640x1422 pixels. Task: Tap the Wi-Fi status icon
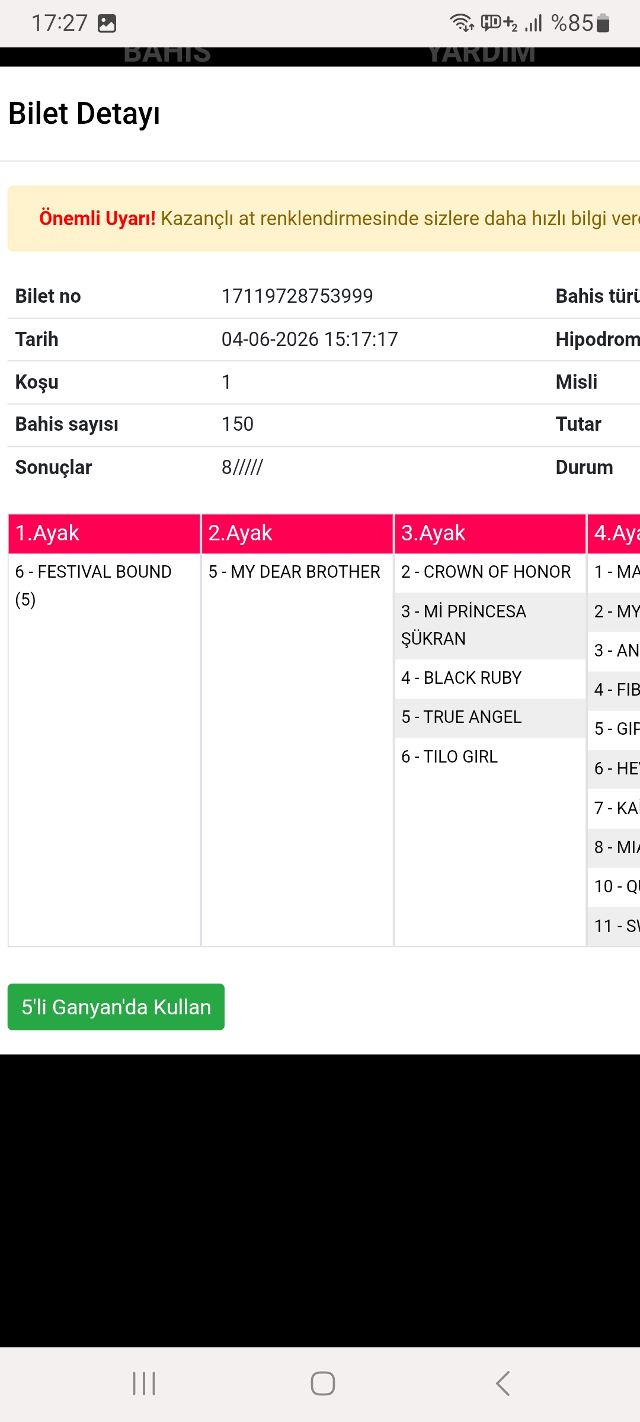click(x=462, y=23)
